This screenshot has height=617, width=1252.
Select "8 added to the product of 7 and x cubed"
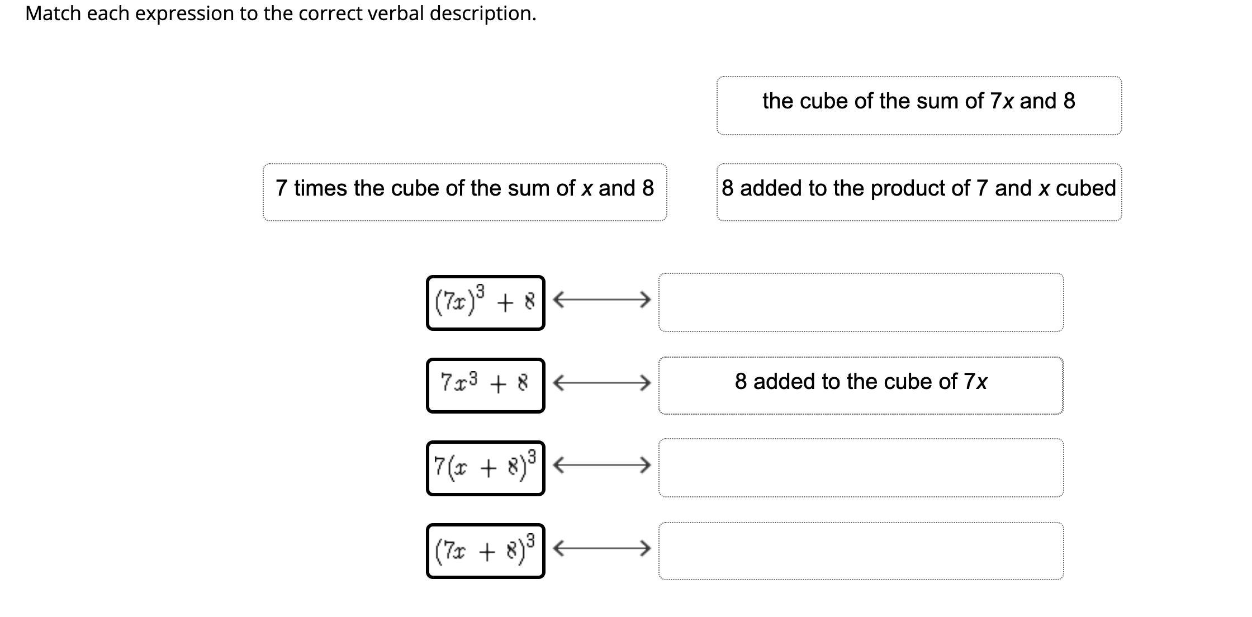tap(919, 192)
